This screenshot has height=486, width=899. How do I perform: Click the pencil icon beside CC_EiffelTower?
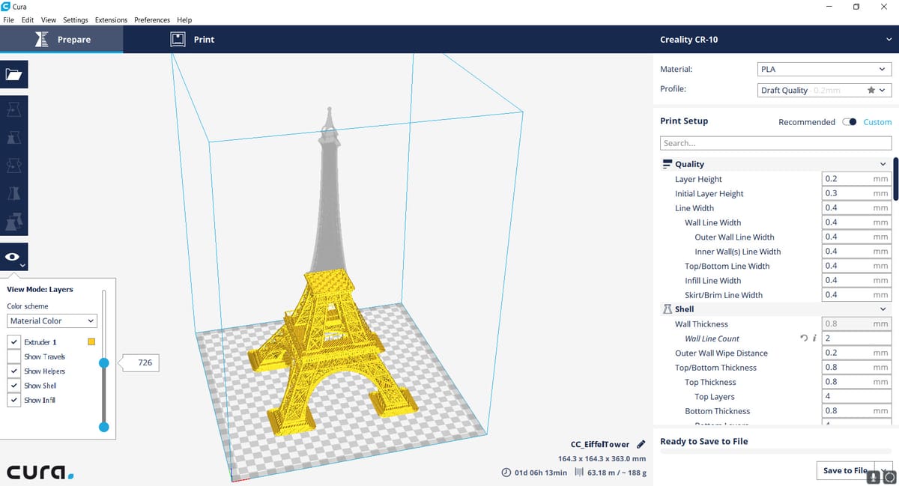point(641,444)
